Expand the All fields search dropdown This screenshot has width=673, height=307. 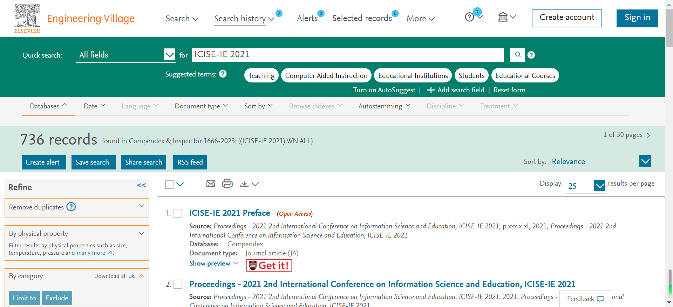[x=169, y=55]
